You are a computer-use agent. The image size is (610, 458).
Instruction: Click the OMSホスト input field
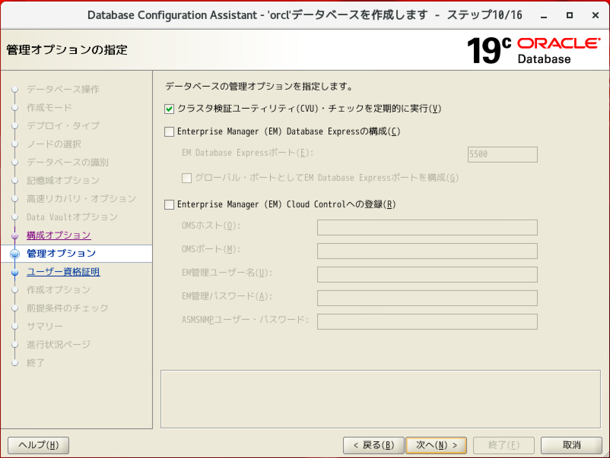coord(427,227)
